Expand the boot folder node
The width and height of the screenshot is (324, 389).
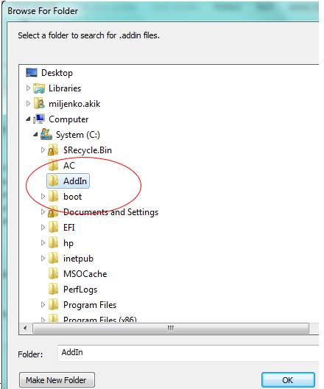tap(43, 196)
